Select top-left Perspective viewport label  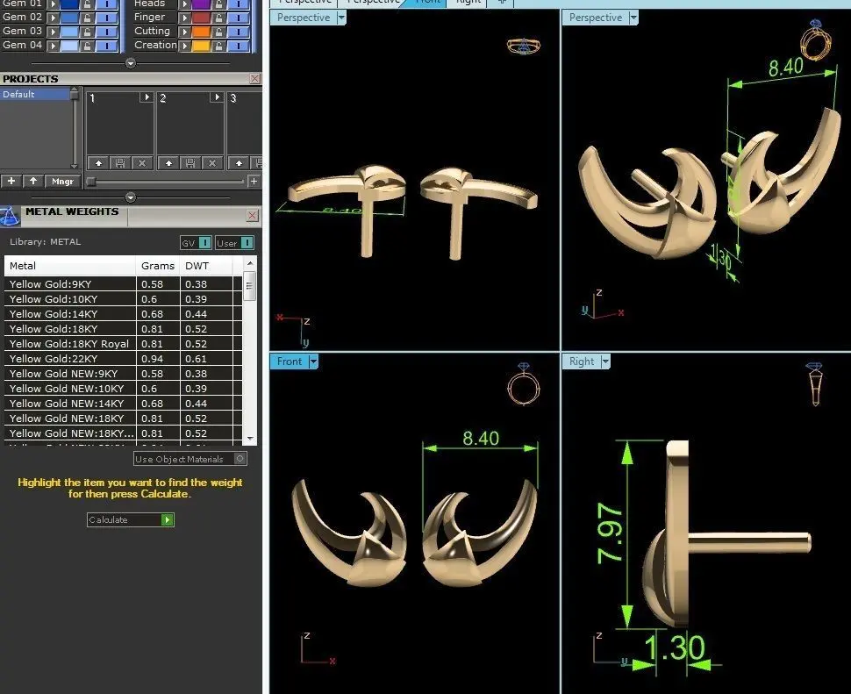coord(304,18)
